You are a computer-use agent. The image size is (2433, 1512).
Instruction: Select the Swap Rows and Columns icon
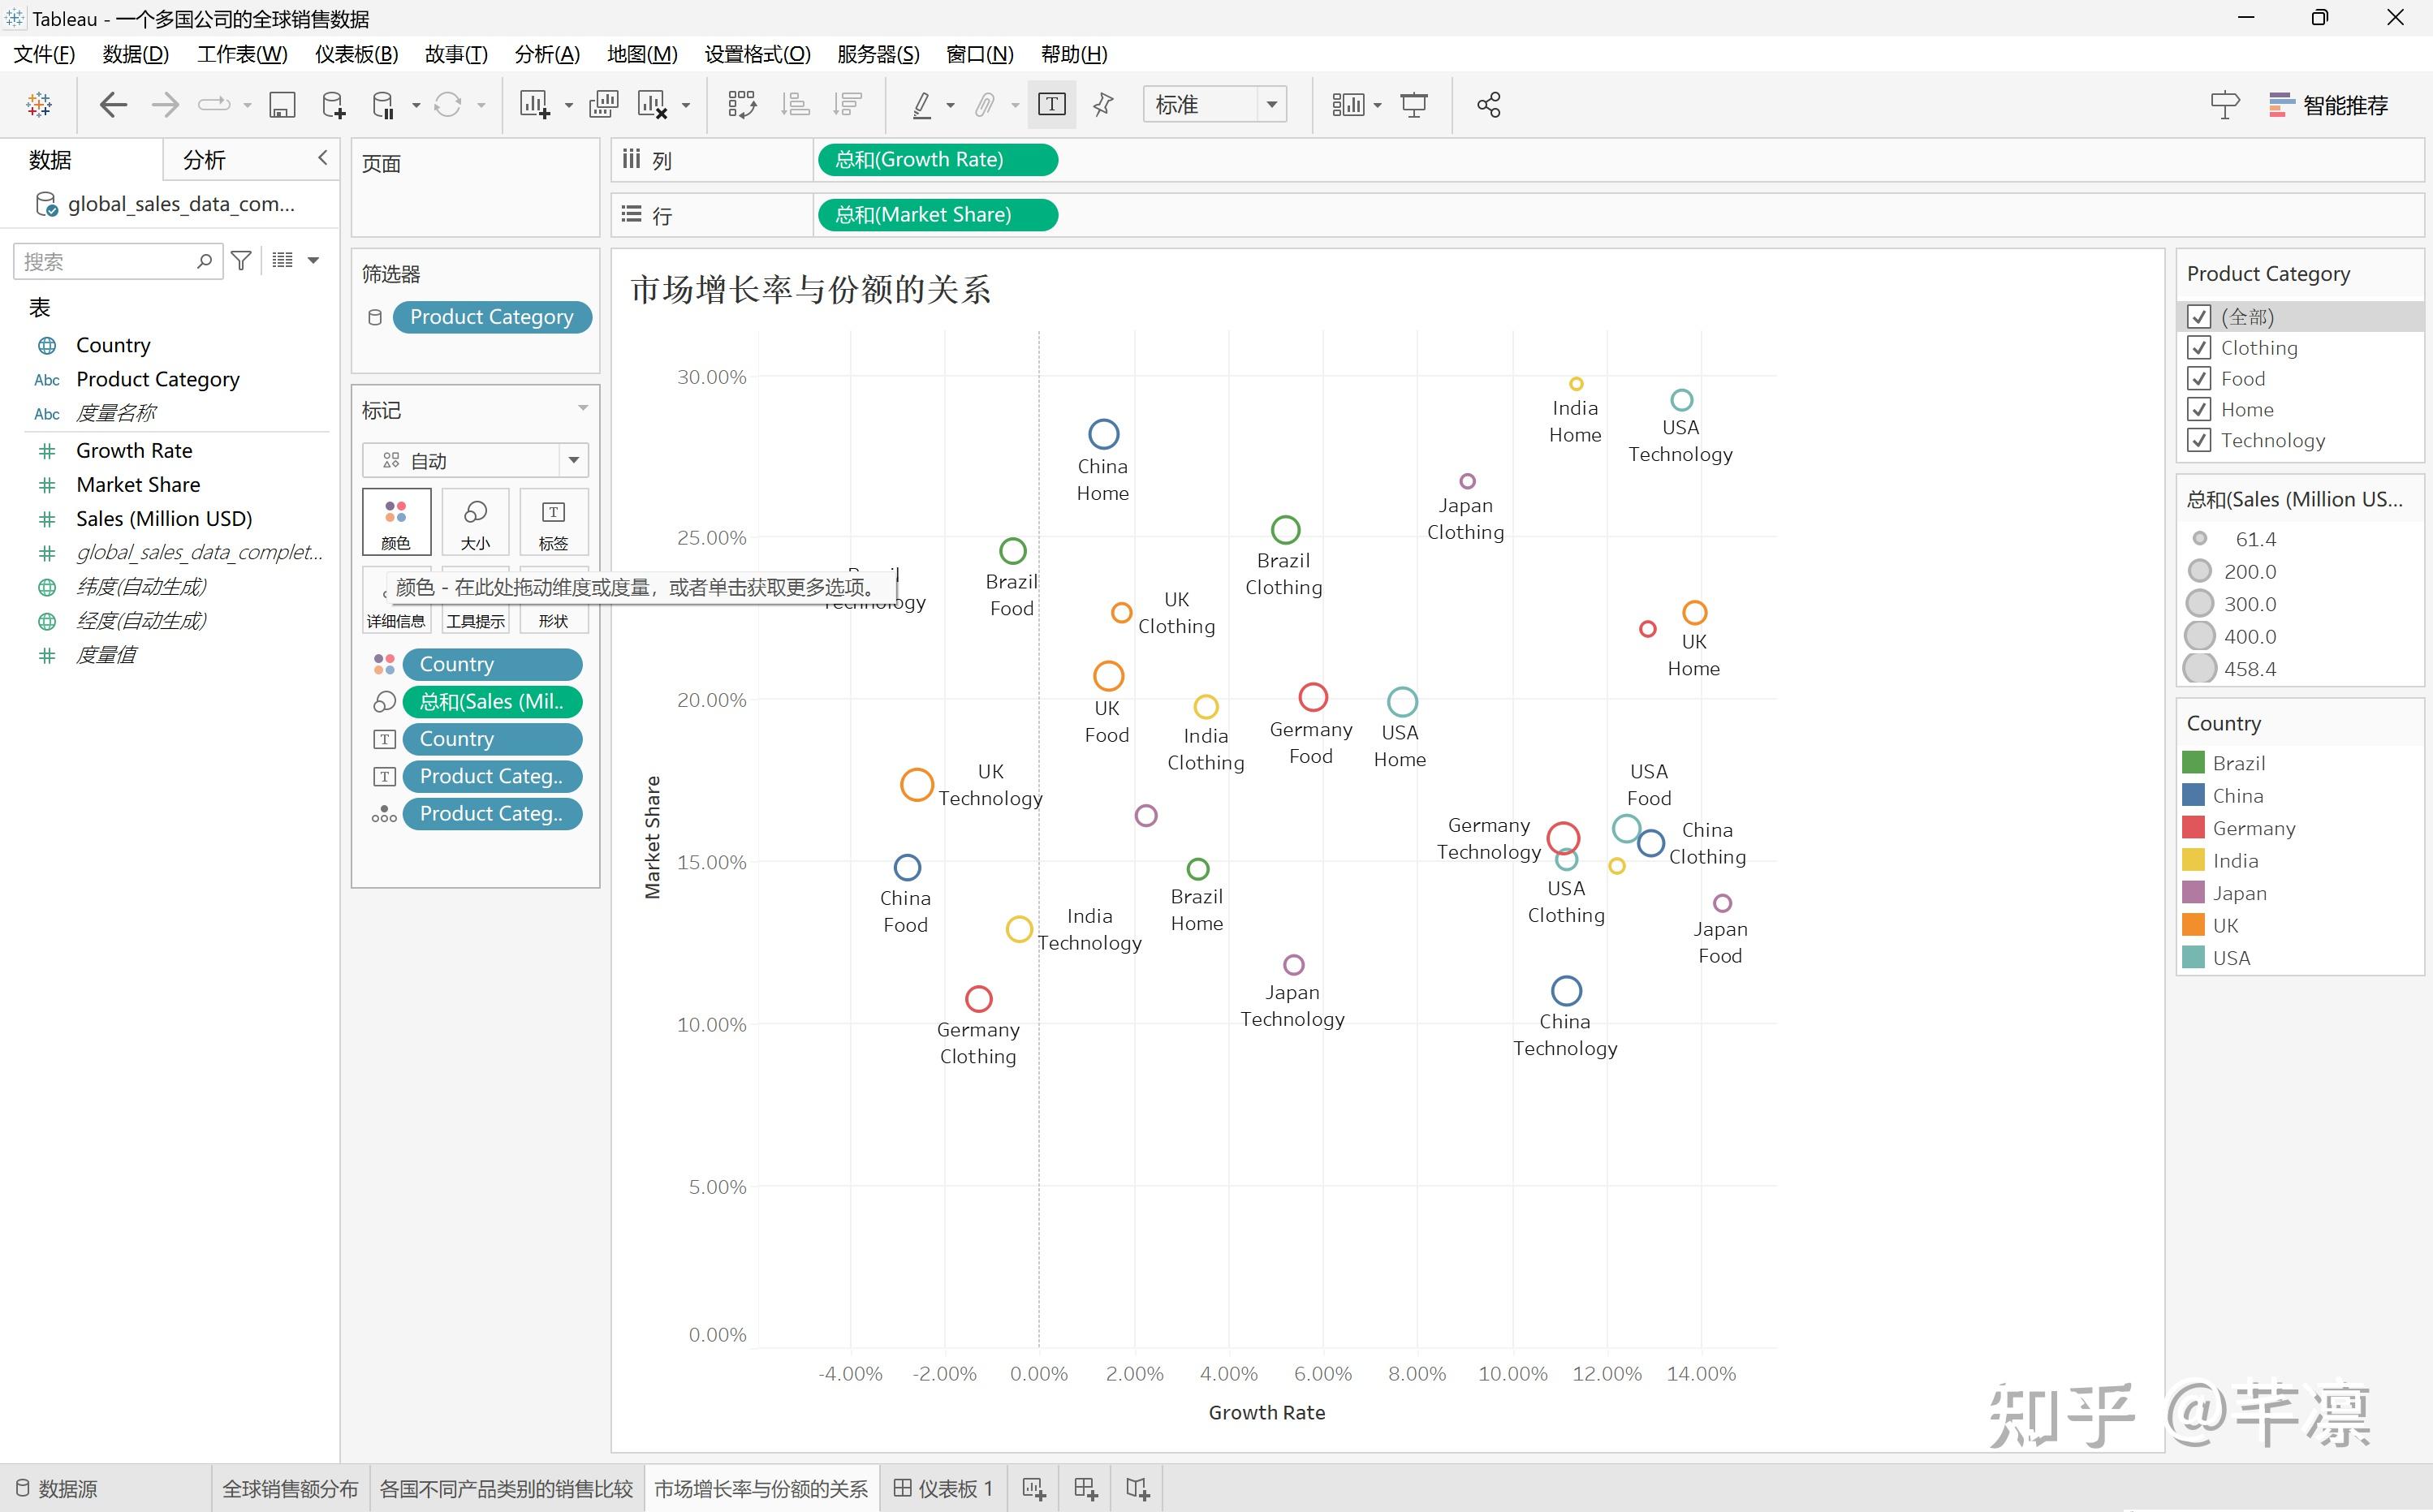[742, 104]
